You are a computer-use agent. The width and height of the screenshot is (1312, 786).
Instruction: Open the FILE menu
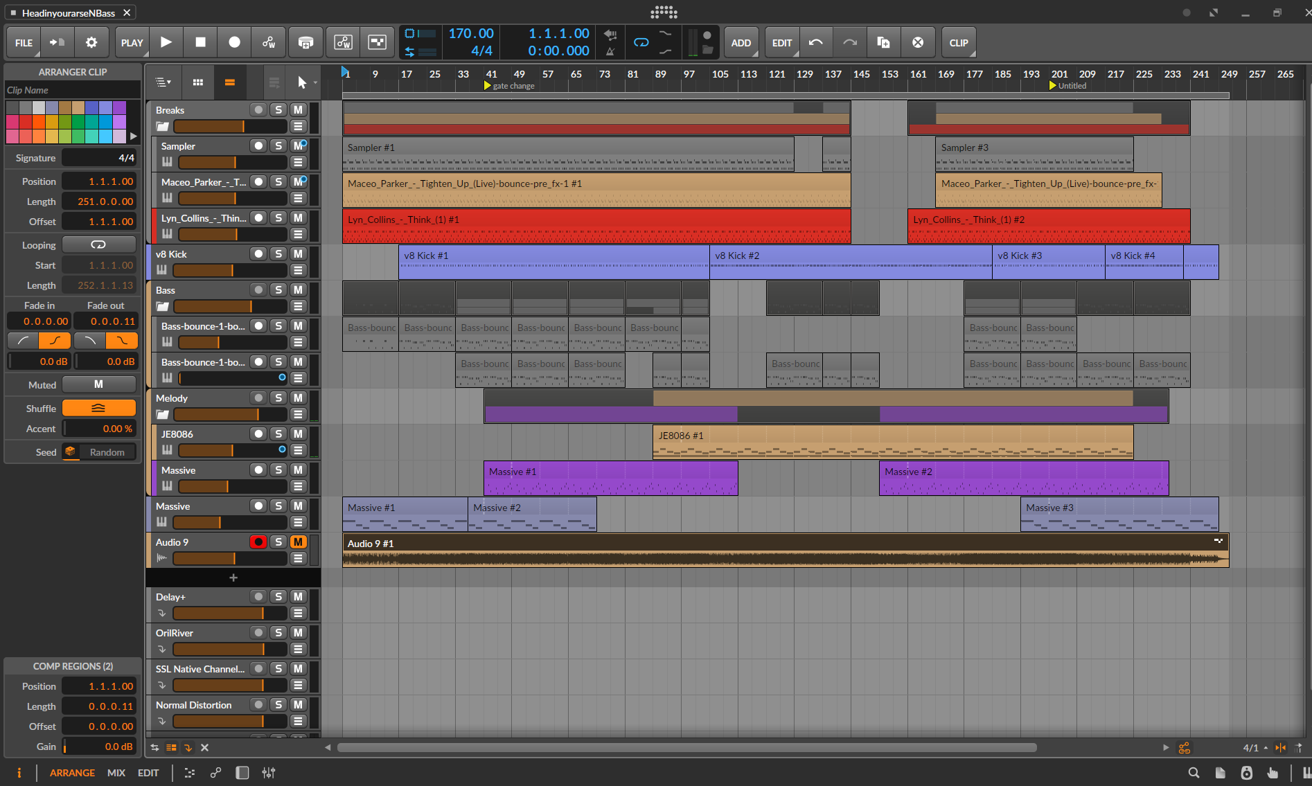tap(24, 42)
